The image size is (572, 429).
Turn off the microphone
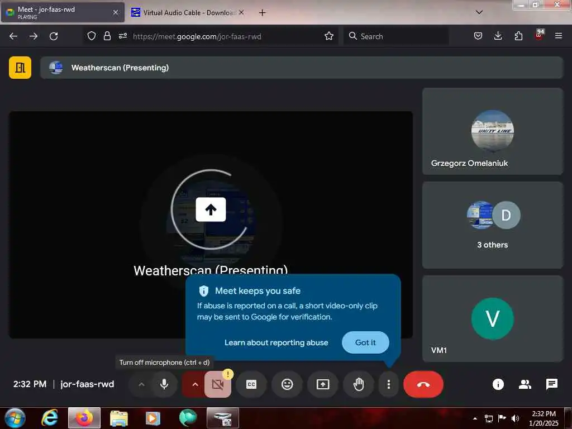coord(164,384)
